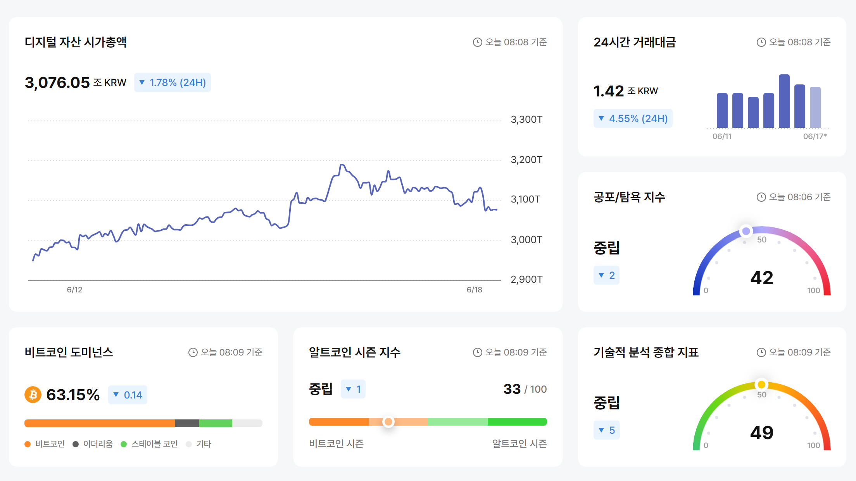Click the 기타 legend item
This screenshot has height=481, width=856.
pos(198,444)
